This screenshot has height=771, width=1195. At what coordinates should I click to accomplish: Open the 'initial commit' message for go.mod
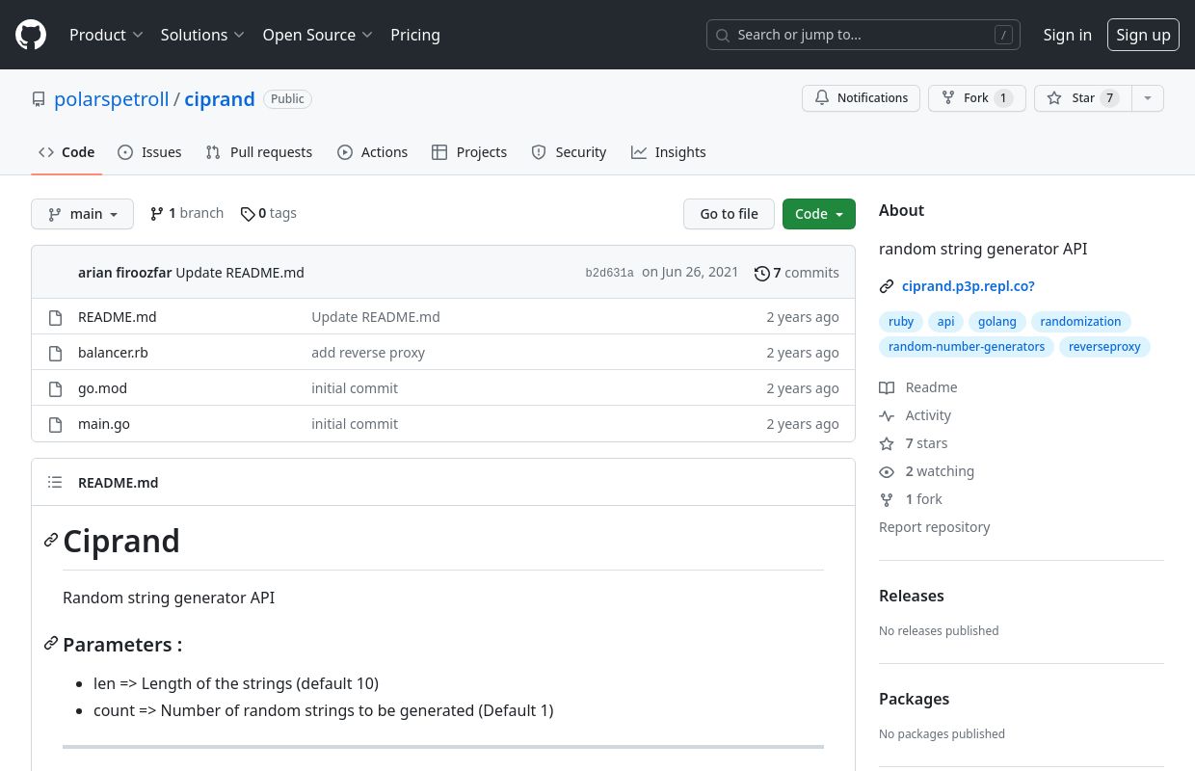pyautogui.click(x=355, y=388)
